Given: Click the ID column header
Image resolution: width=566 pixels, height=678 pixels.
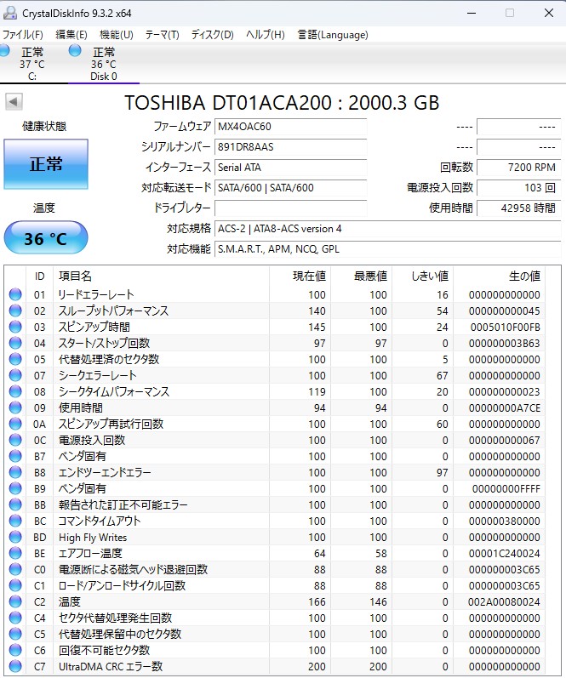Looking at the screenshot, I should point(39,276).
